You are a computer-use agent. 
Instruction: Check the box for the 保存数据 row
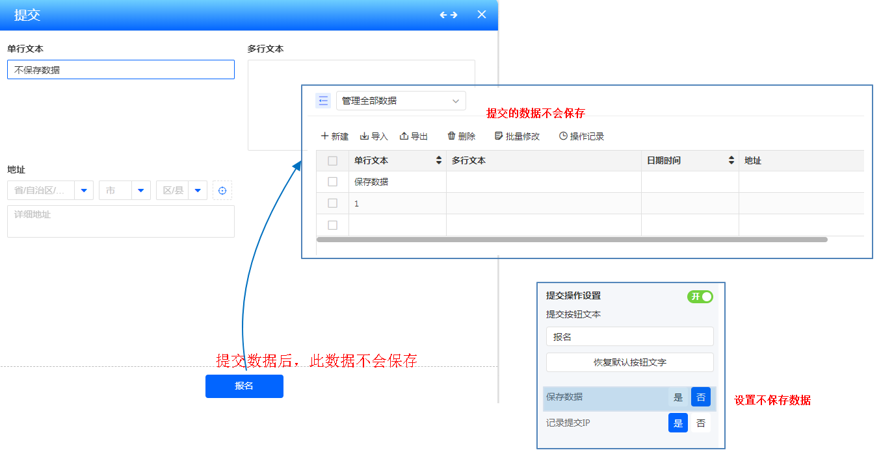[332, 182]
